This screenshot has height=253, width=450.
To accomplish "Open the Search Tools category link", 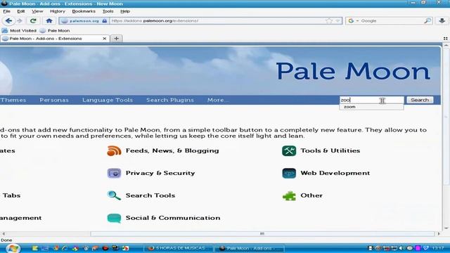I will coord(150,195).
